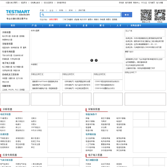The width and height of the screenshot is (167, 167).
Task: Open the second QR code image
Action: click(x=160, y=15)
